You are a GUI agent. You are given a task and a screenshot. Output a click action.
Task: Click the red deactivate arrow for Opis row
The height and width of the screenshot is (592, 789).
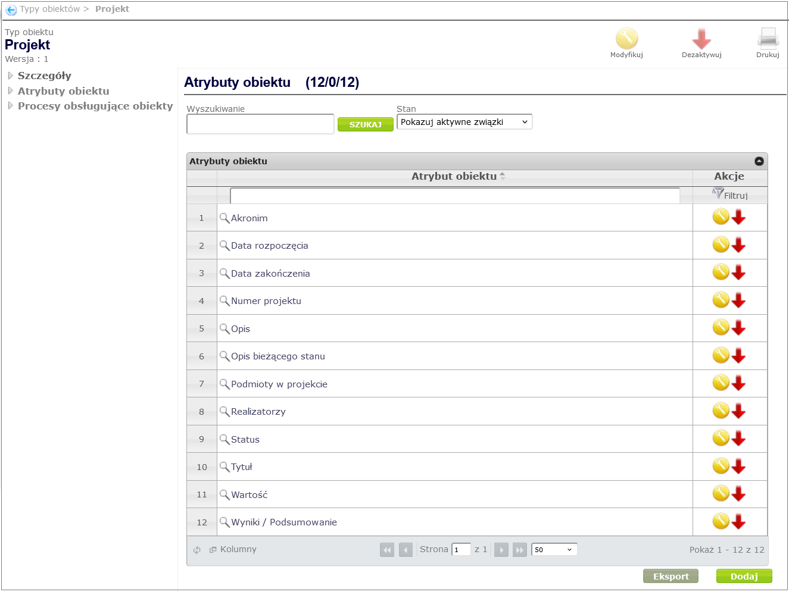click(x=739, y=328)
